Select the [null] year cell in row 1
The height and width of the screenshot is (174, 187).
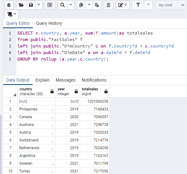coord(68,101)
